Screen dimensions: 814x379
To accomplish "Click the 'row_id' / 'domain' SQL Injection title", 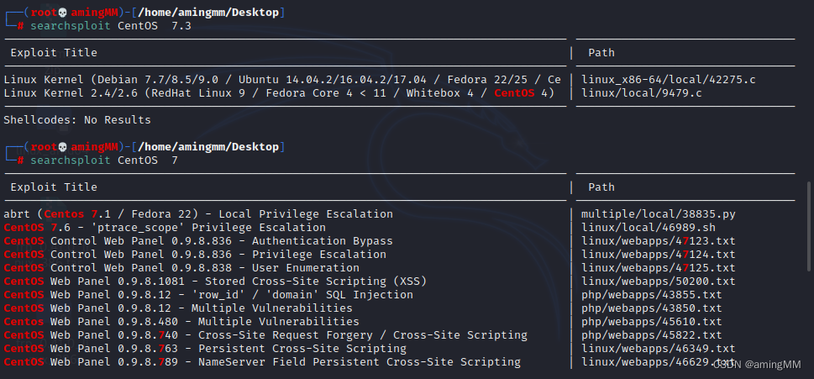I will (x=208, y=295).
